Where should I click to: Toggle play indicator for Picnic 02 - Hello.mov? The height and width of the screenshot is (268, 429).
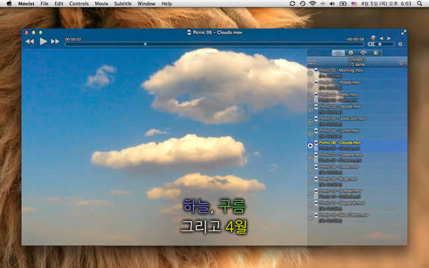(311, 97)
